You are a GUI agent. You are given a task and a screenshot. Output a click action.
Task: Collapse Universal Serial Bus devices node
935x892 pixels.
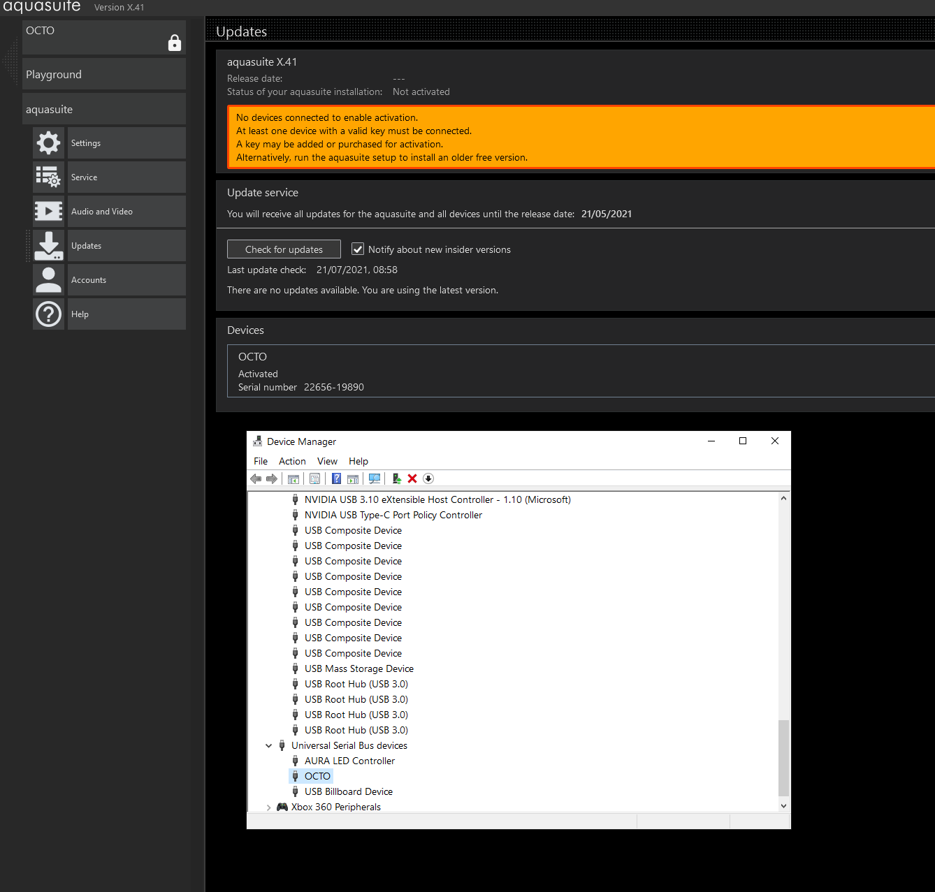pos(269,746)
